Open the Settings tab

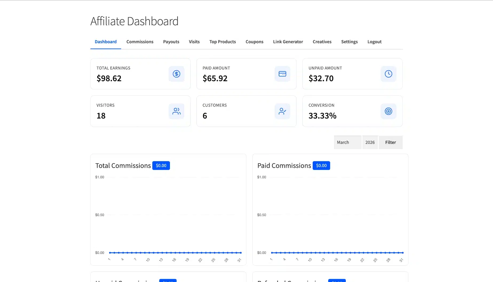click(x=349, y=42)
